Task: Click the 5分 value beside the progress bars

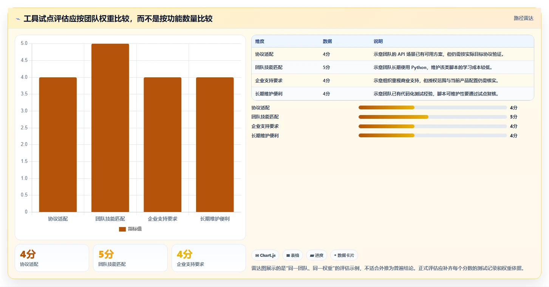Action: click(513, 117)
